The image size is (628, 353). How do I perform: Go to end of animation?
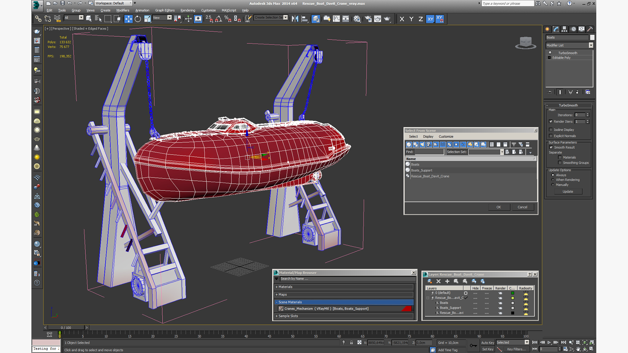[564, 342]
